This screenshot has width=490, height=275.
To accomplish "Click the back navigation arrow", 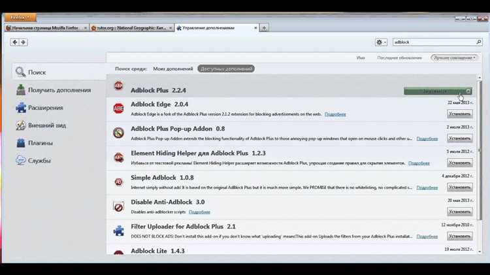I will coord(14,42).
